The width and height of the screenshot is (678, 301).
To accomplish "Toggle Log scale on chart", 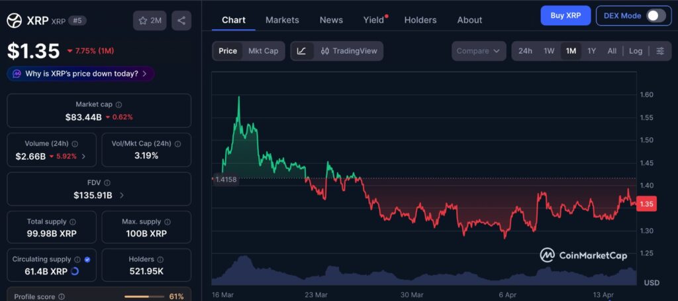I will click(636, 51).
